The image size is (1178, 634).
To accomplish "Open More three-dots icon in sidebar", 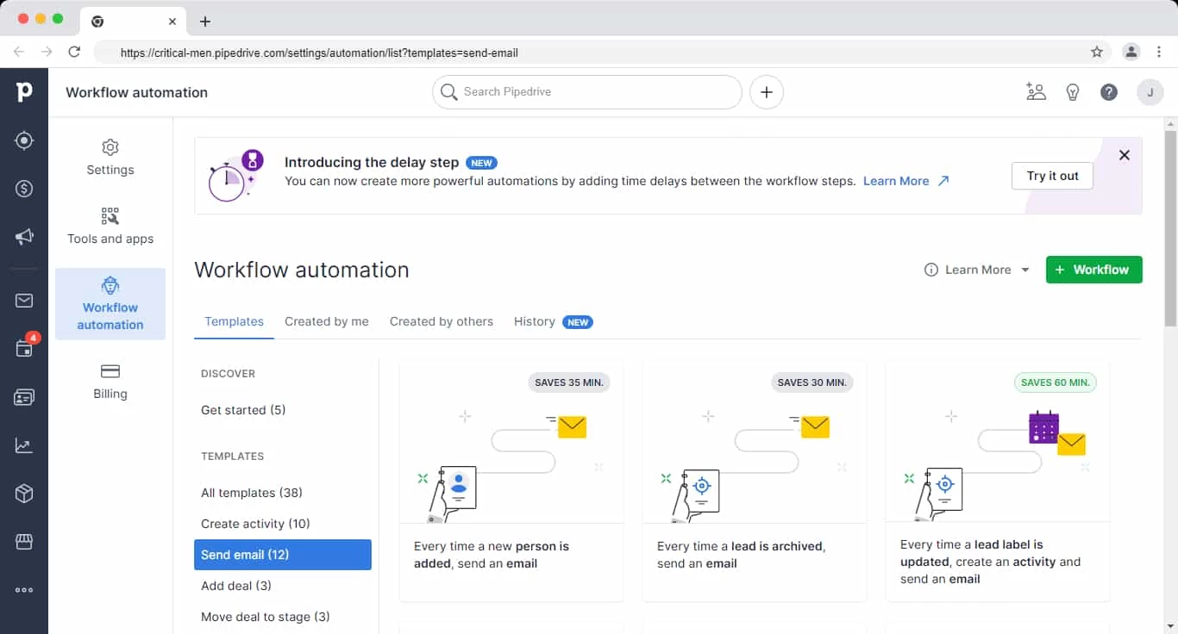I will point(24,590).
